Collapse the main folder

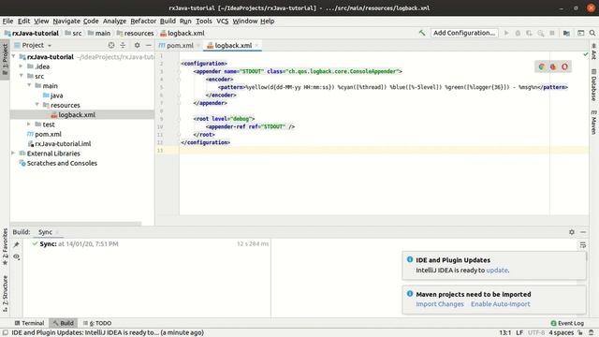29,85
